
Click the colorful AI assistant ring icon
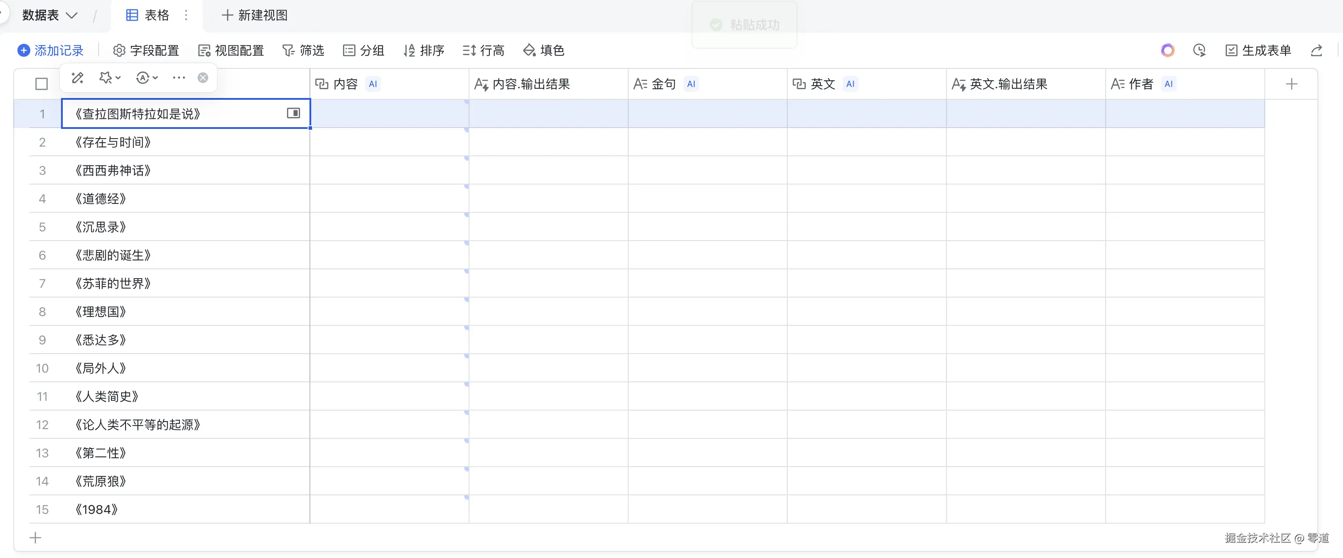1167,50
